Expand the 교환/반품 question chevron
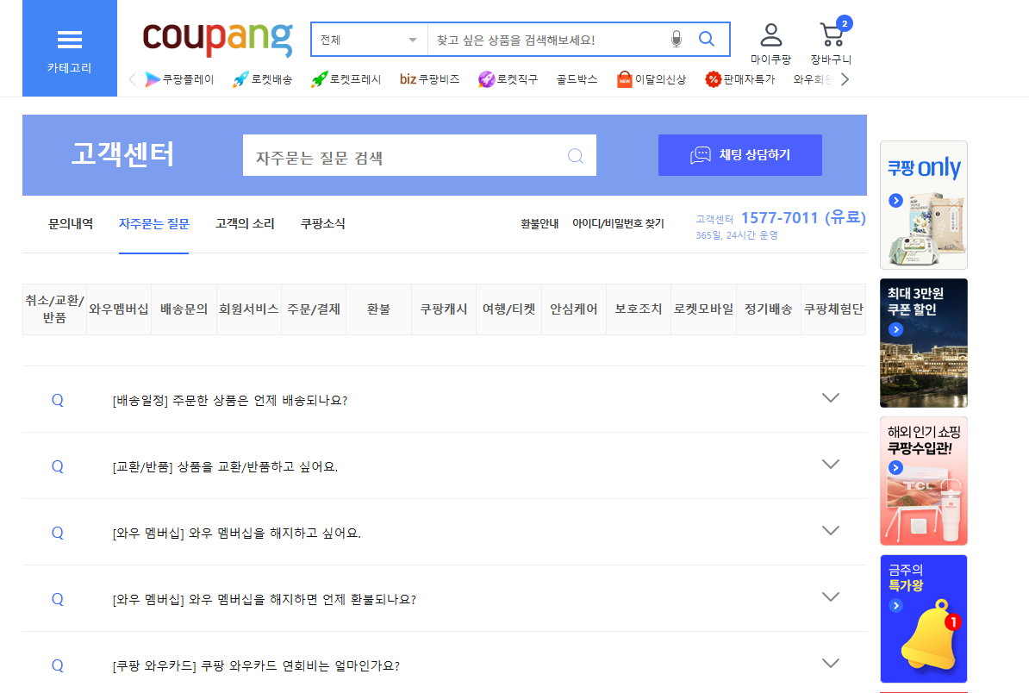This screenshot has height=693, width=1029. [x=831, y=464]
